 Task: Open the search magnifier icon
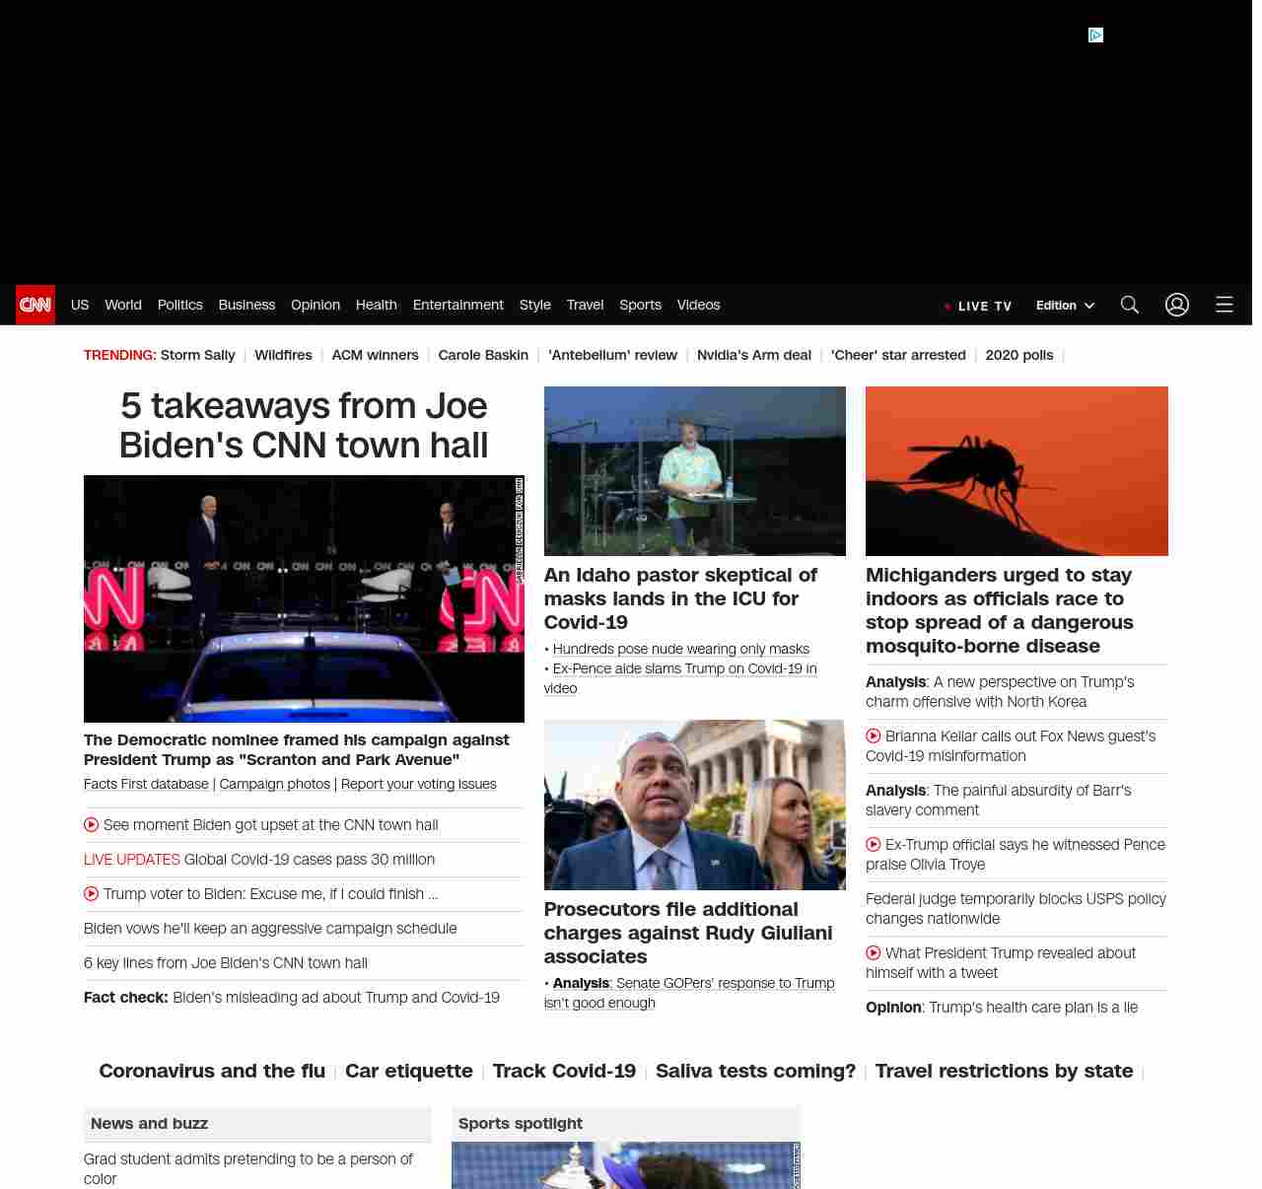1129,305
